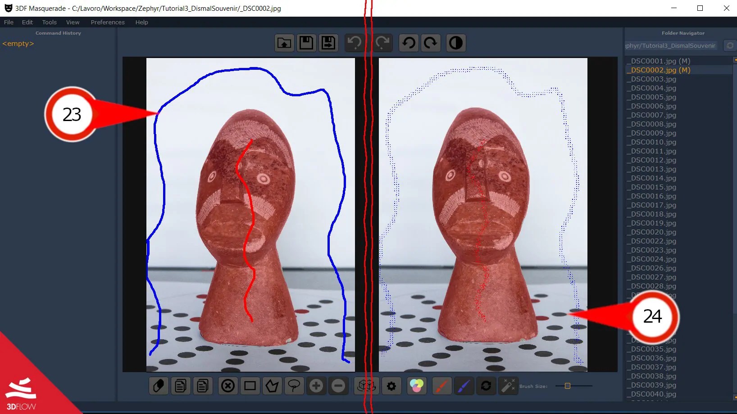Select the Lasso selection tool

(x=294, y=386)
